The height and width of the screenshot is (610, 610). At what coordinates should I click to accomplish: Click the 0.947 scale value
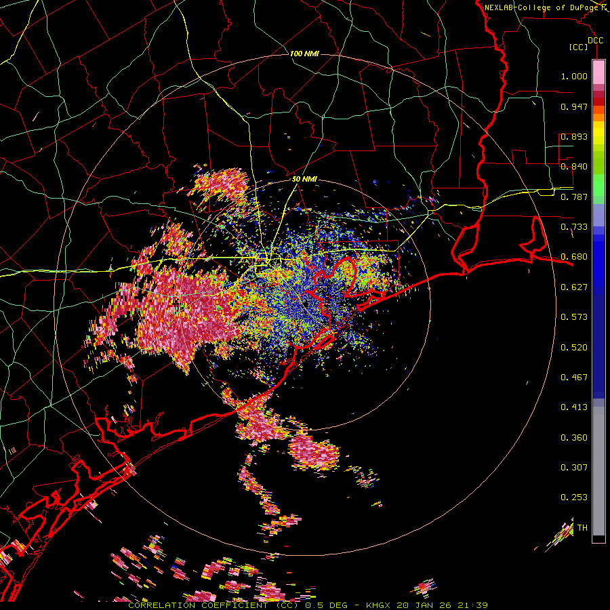coord(574,106)
